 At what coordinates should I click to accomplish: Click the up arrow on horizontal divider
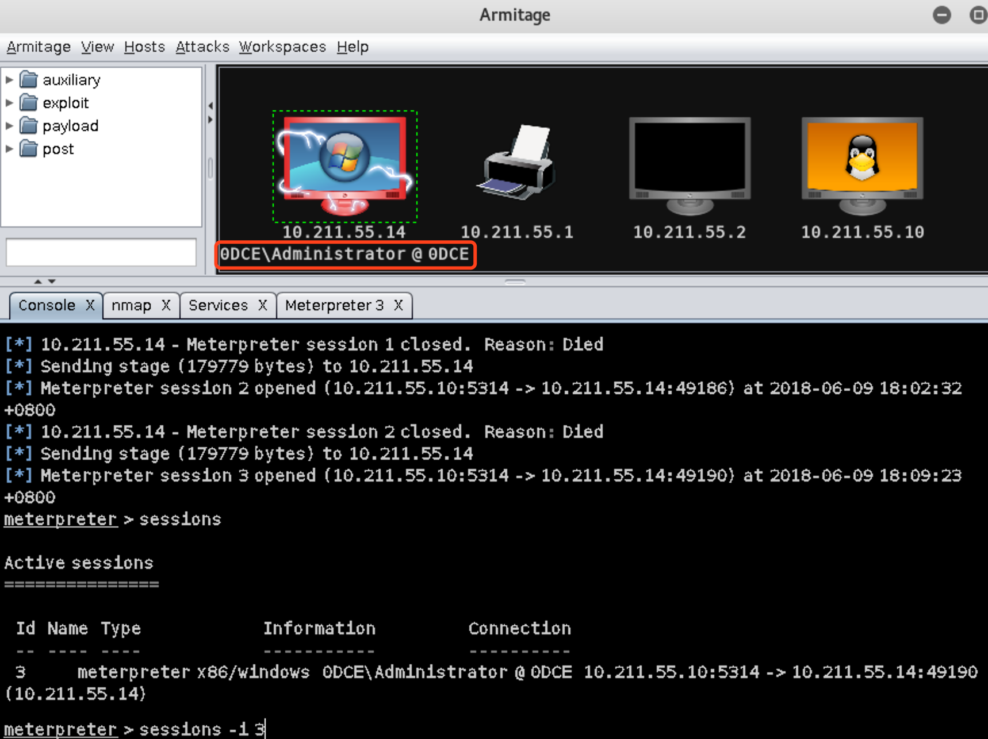click(38, 281)
